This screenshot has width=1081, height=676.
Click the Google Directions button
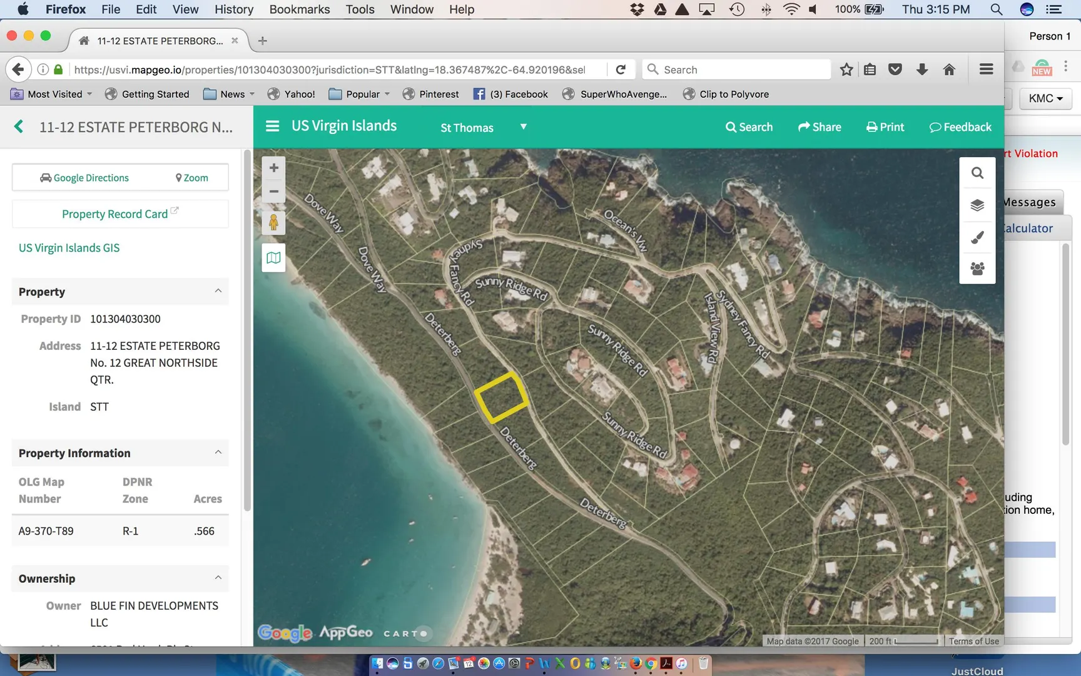(84, 178)
